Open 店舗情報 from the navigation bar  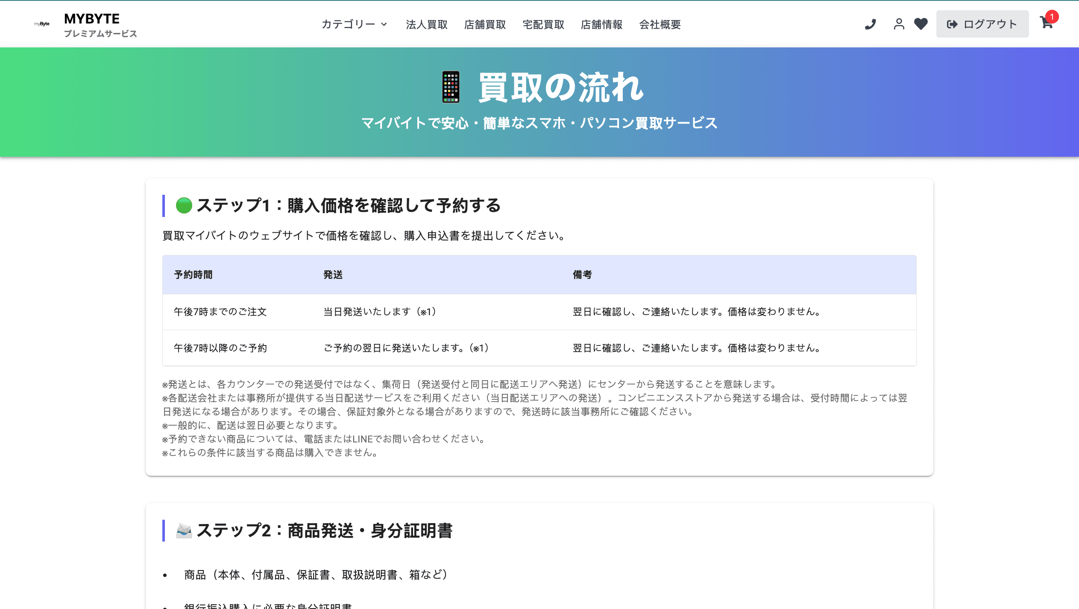click(x=601, y=24)
